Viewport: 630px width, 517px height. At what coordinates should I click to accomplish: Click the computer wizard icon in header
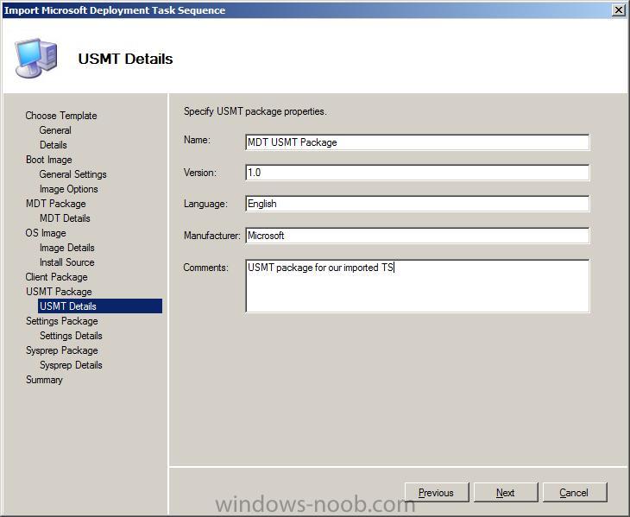(x=36, y=58)
